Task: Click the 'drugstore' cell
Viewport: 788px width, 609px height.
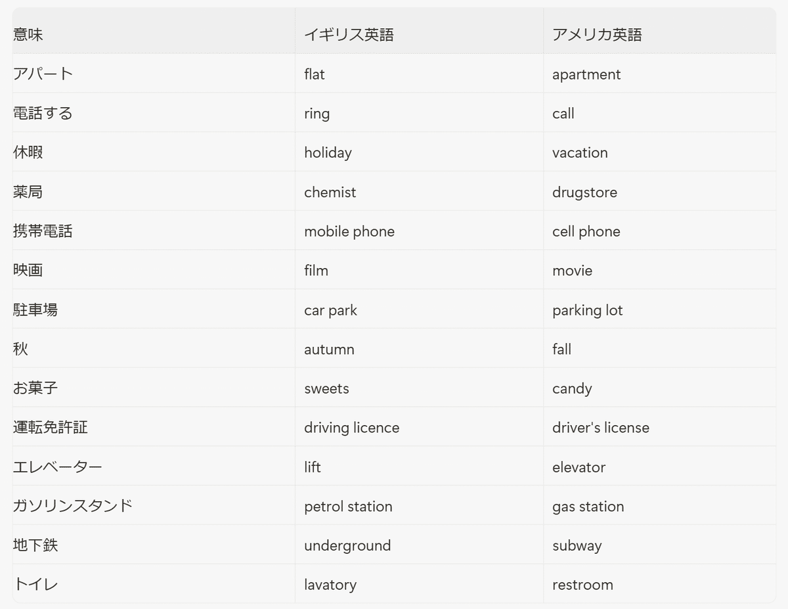Action: [584, 192]
